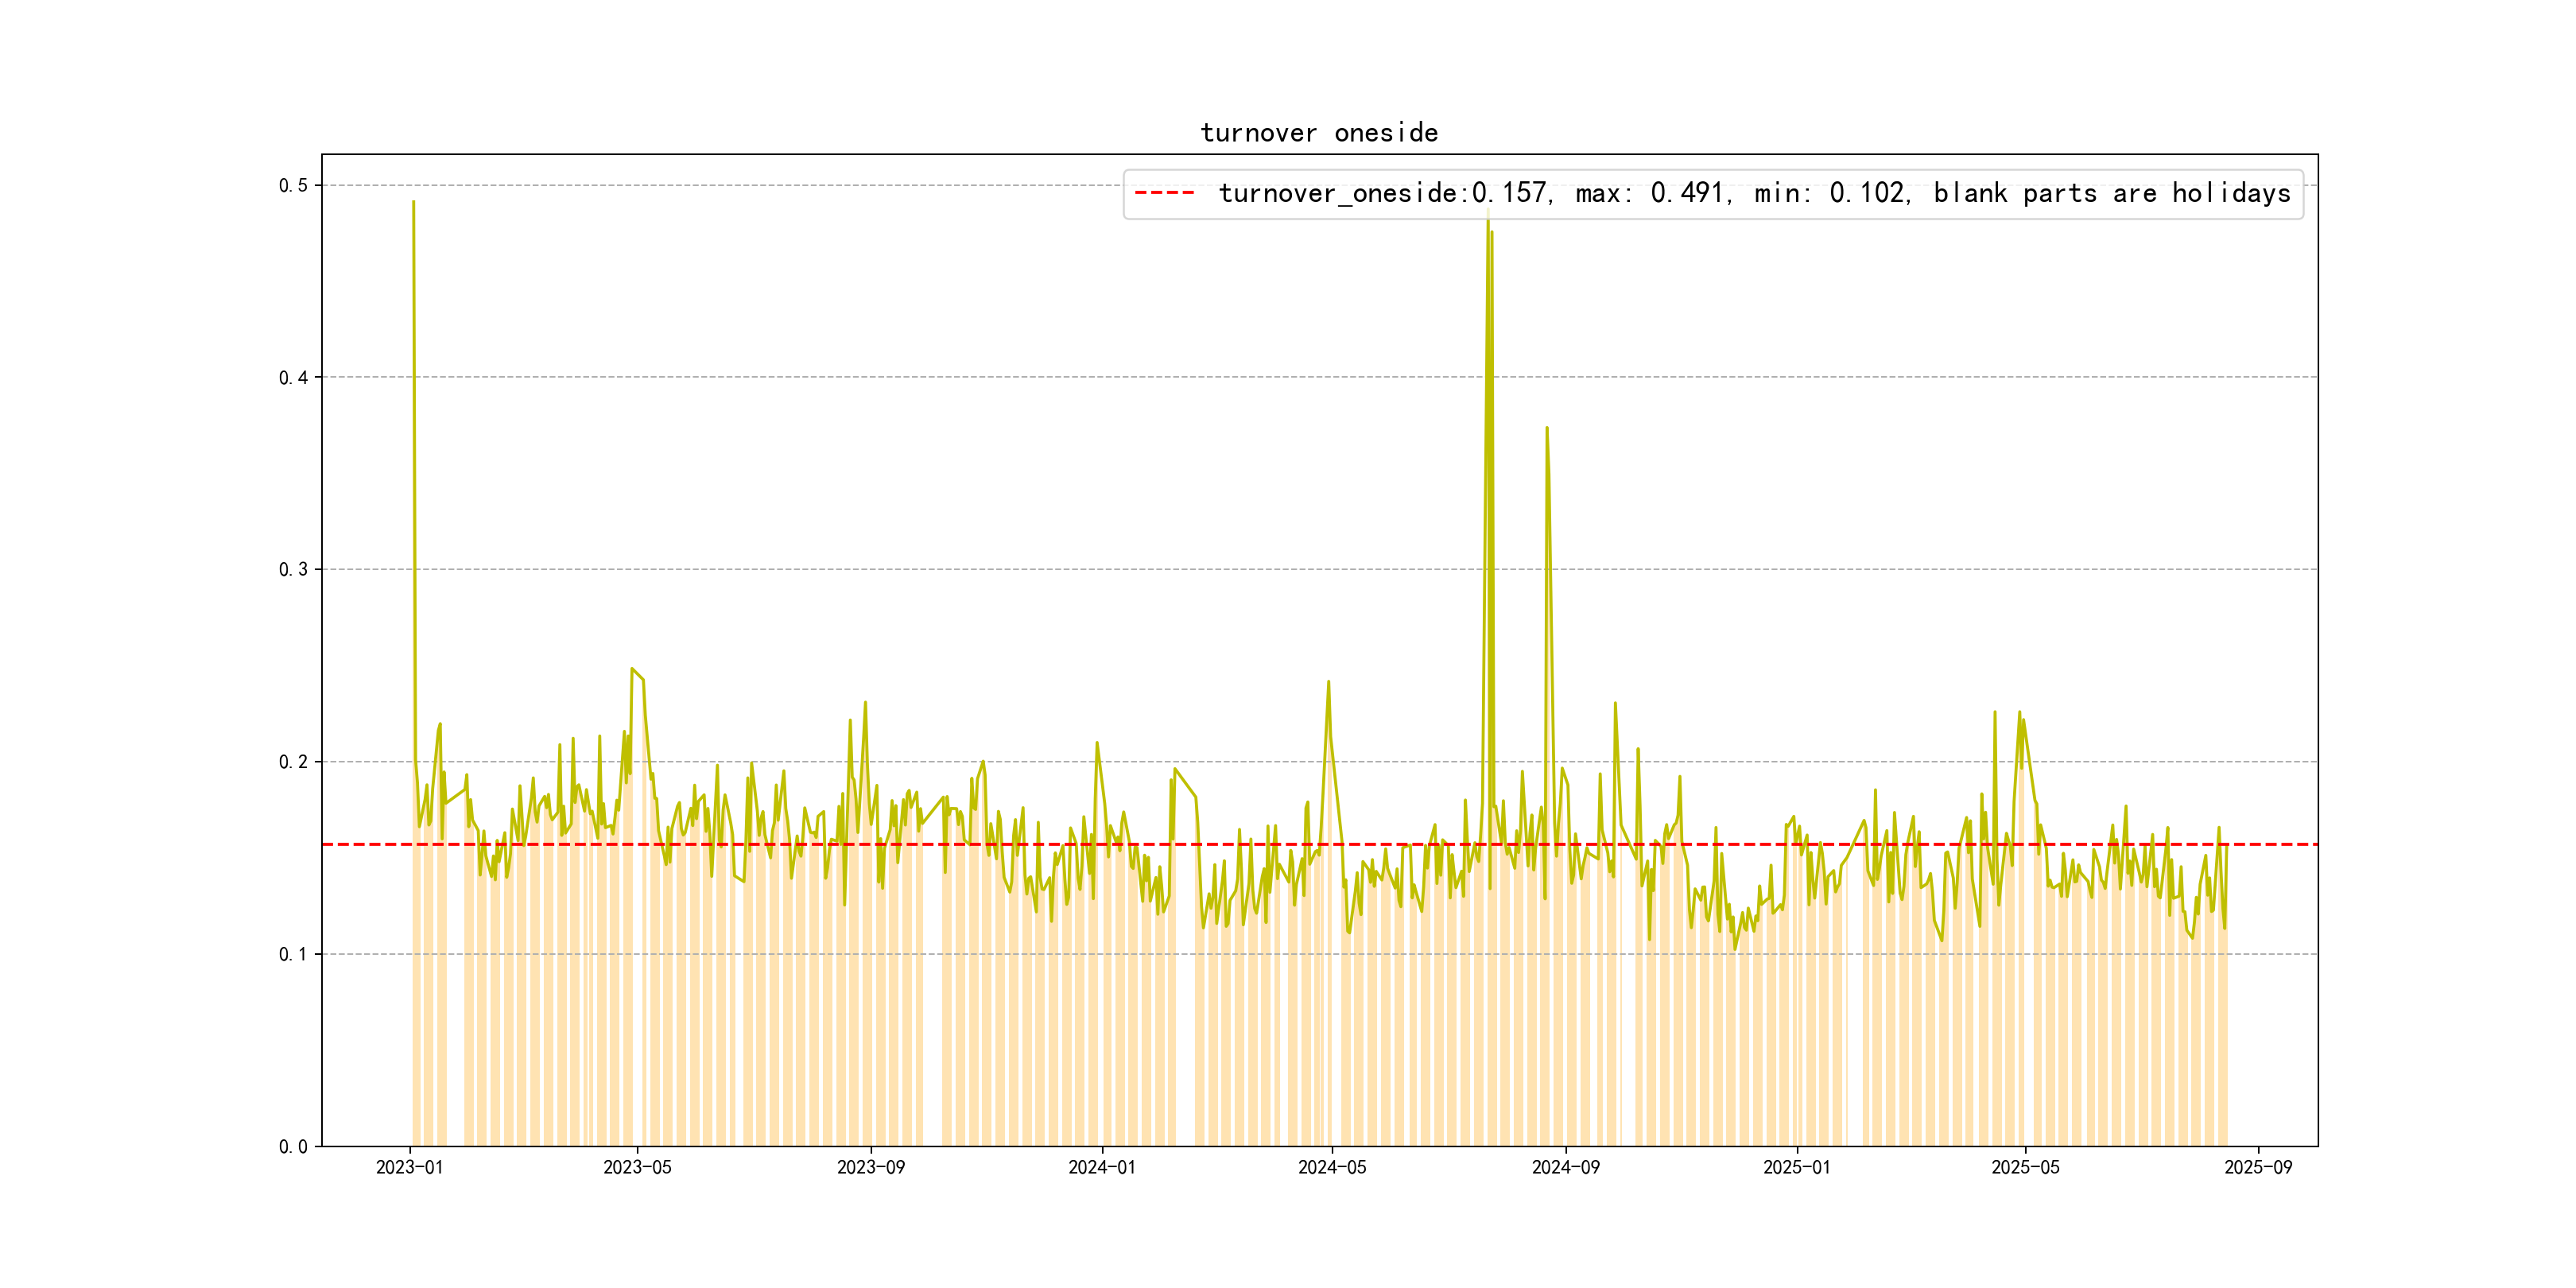
Task: Click the legend text showing turnover_oneside:0.157
Action: pos(1384,193)
